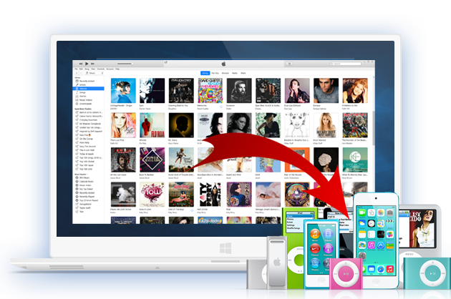Click the list view button beside search
451x299 pixels.
[x=289, y=64]
